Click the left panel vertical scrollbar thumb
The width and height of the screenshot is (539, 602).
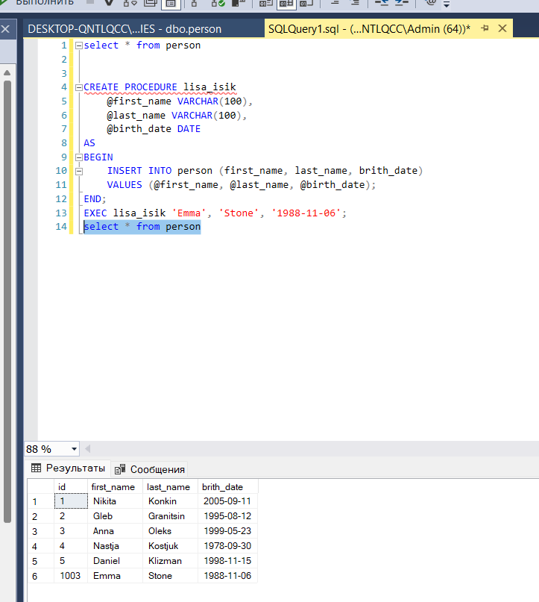[x=7, y=302]
